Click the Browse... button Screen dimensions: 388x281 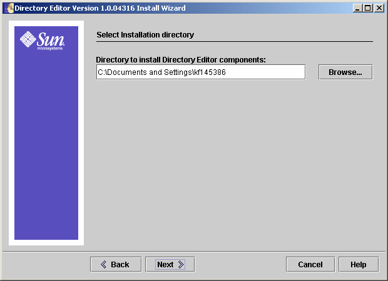pyautogui.click(x=345, y=72)
